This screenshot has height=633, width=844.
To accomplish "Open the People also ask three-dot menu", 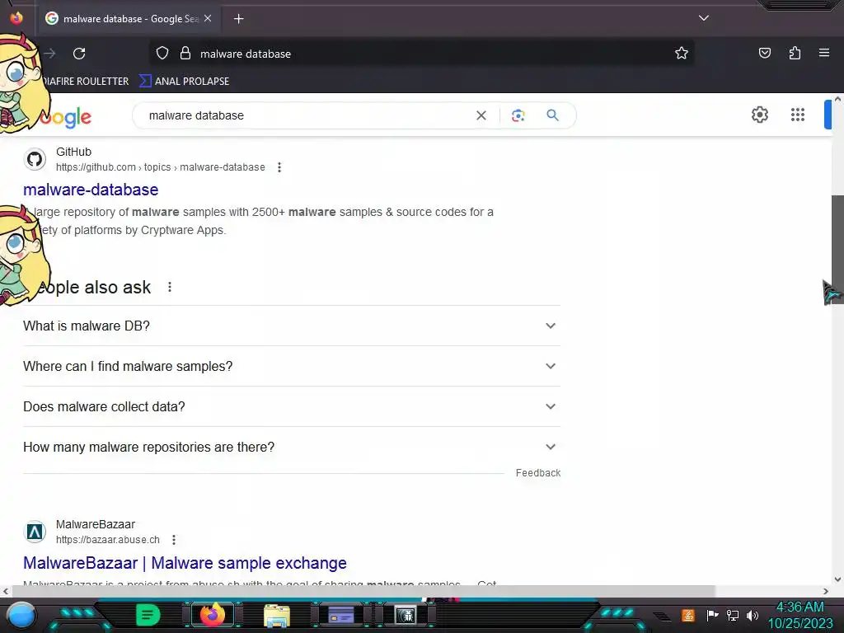I will point(170,288).
